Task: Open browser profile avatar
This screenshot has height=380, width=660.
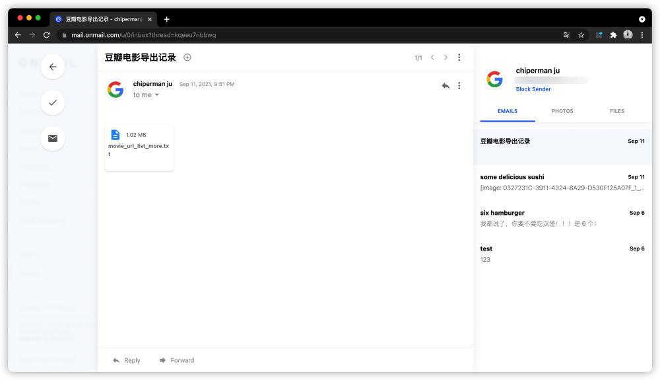Action: (628, 35)
